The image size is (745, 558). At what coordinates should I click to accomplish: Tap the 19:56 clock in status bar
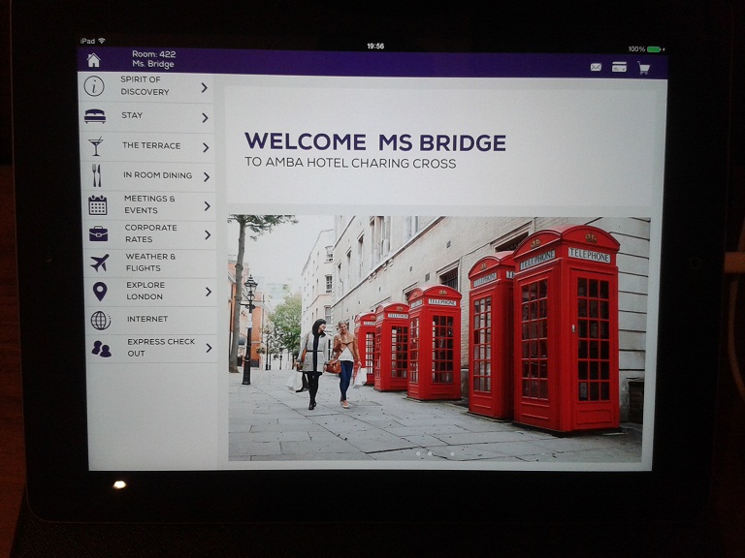tap(375, 46)
